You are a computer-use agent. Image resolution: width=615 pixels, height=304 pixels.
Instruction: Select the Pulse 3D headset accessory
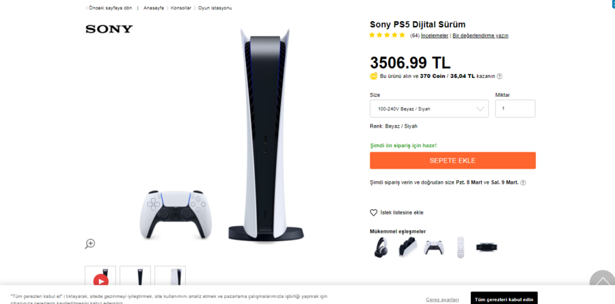tap(381, 247)
